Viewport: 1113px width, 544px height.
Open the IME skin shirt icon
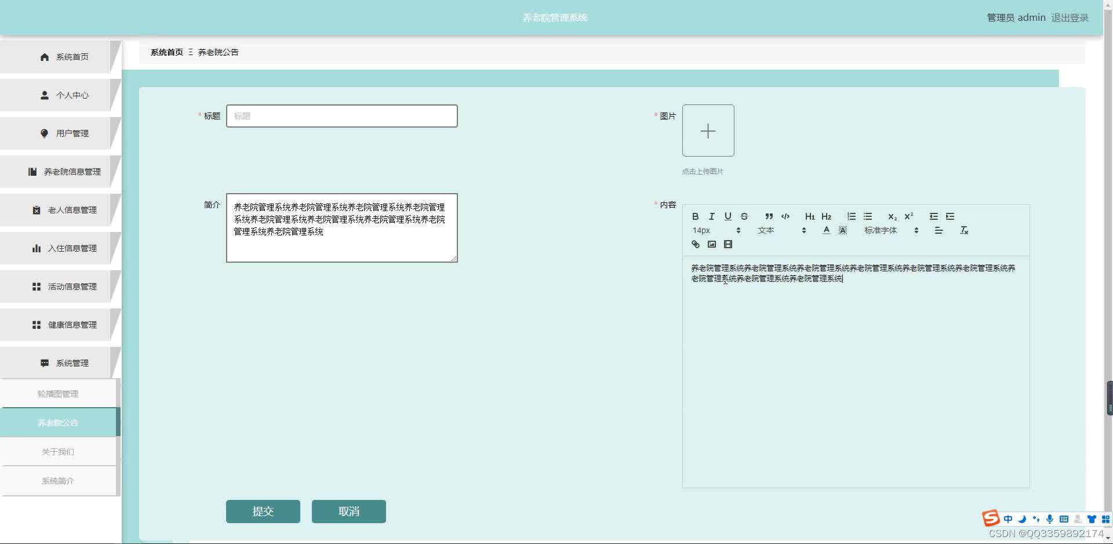coord(1092,519)
